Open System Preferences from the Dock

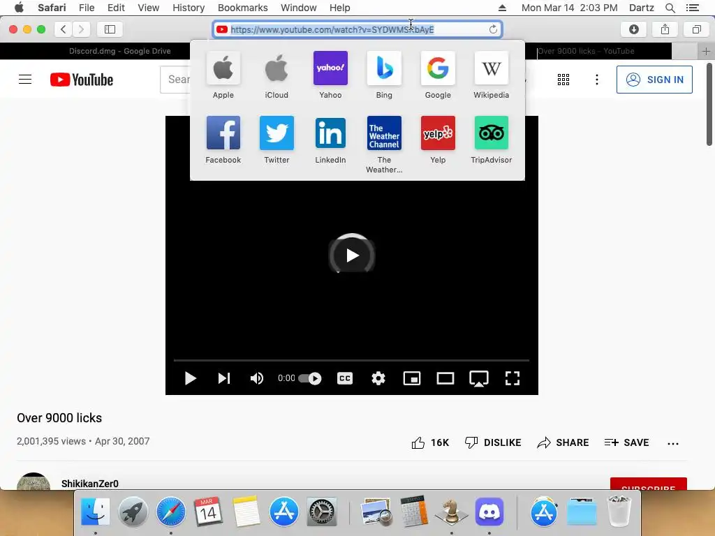322,512
